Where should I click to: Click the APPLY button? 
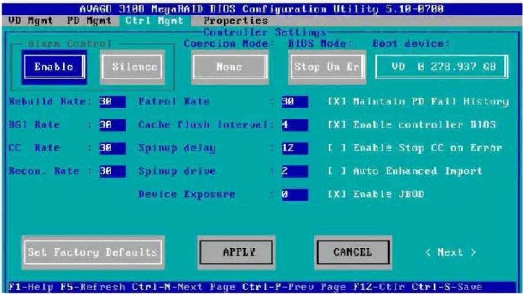pos(236,253)
